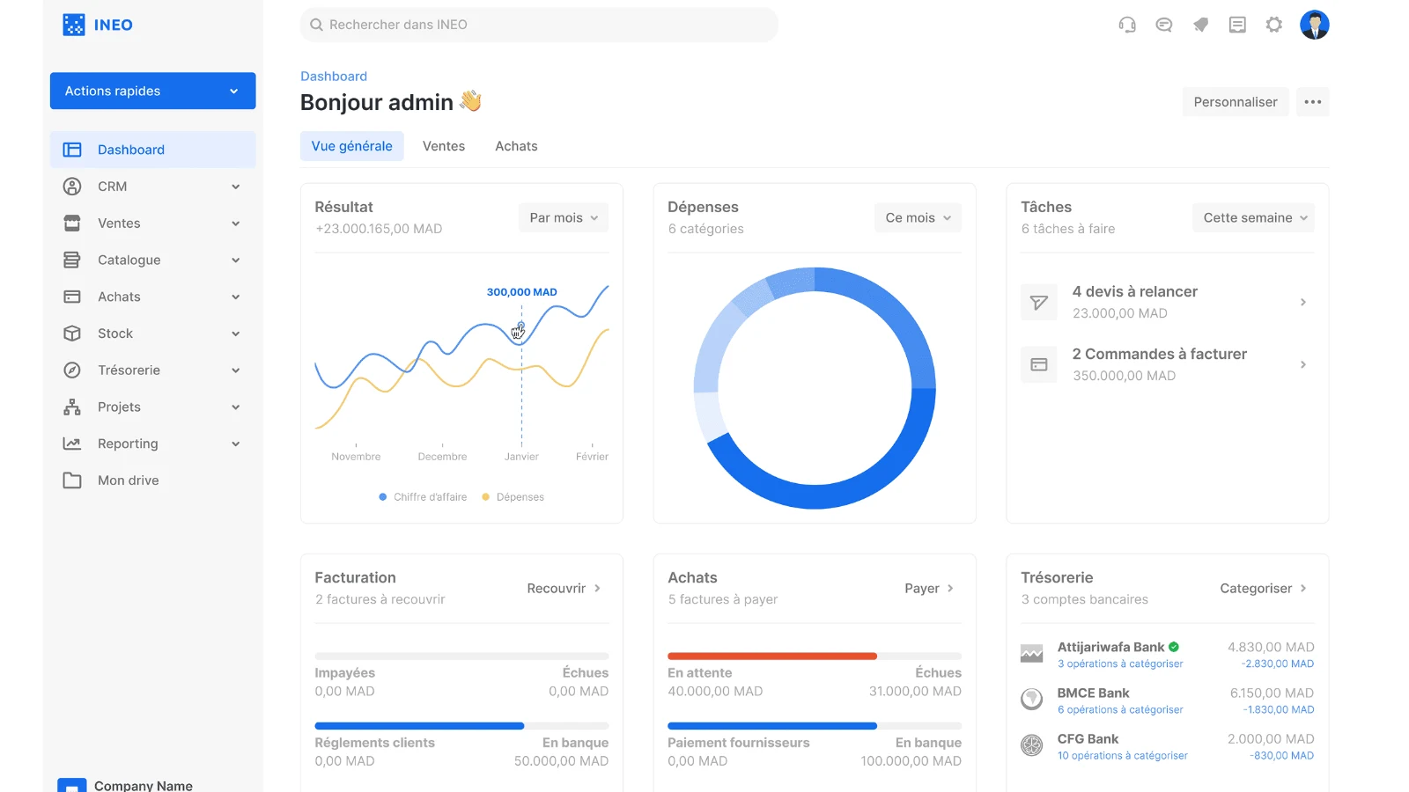Viewport: 1409px width, 792px height.
Task: Click the Stock box icon
Action: (x=72, y=334)
